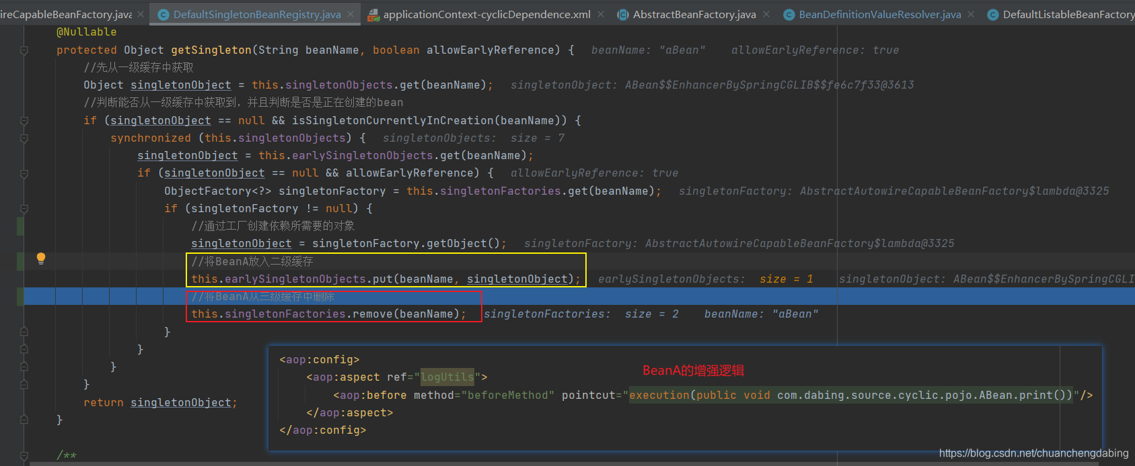Click the class icon on DefaultSingletonBeanRegistry.java tab
The image size is (1135, 466).
163,15
